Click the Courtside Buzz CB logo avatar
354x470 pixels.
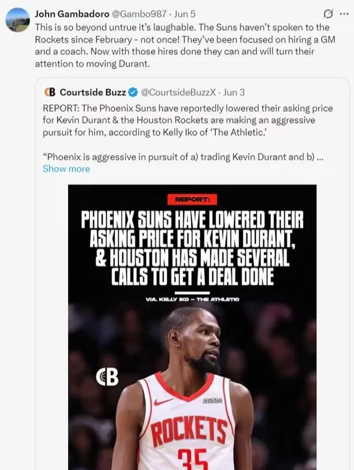(x=50, y=92)
